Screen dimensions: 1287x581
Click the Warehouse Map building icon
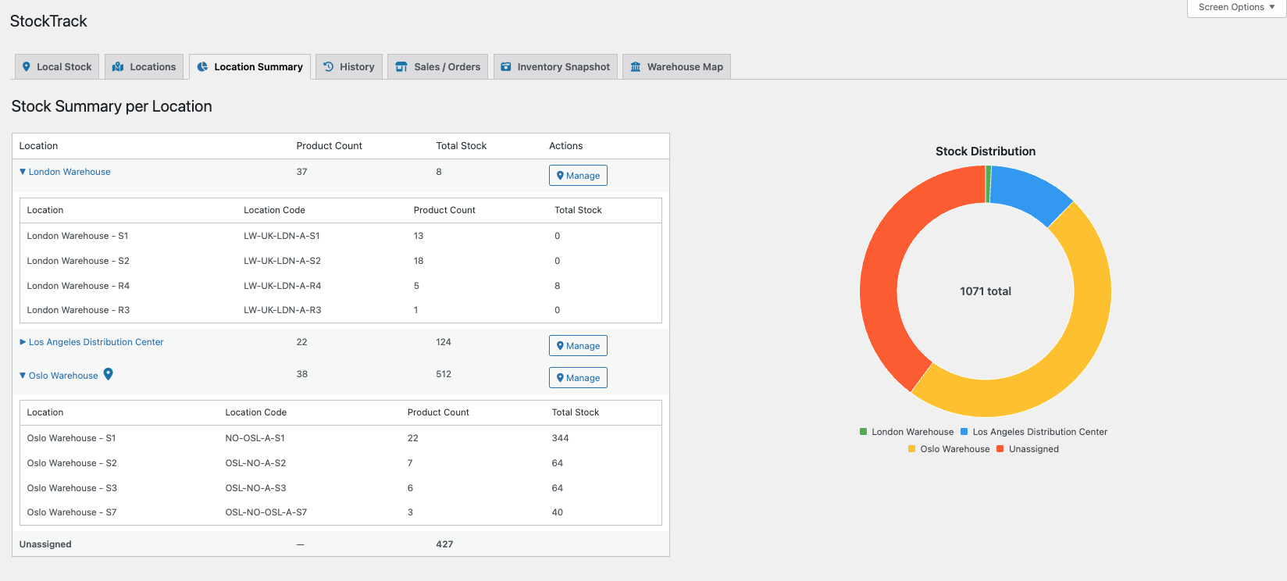[x=636, y=67]
